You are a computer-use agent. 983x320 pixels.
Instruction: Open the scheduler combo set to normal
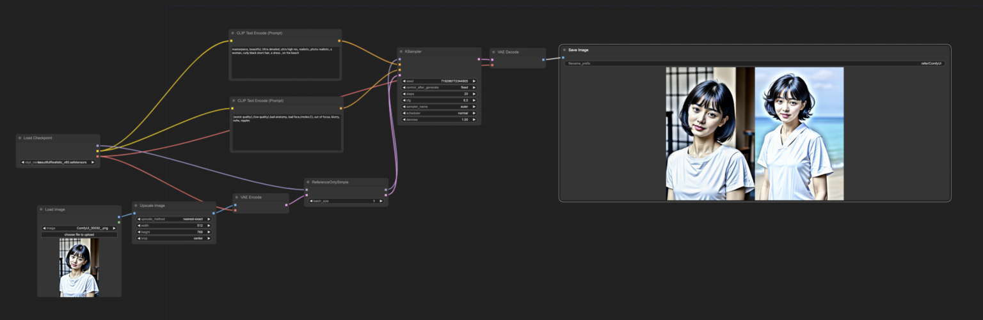(439, 113)
